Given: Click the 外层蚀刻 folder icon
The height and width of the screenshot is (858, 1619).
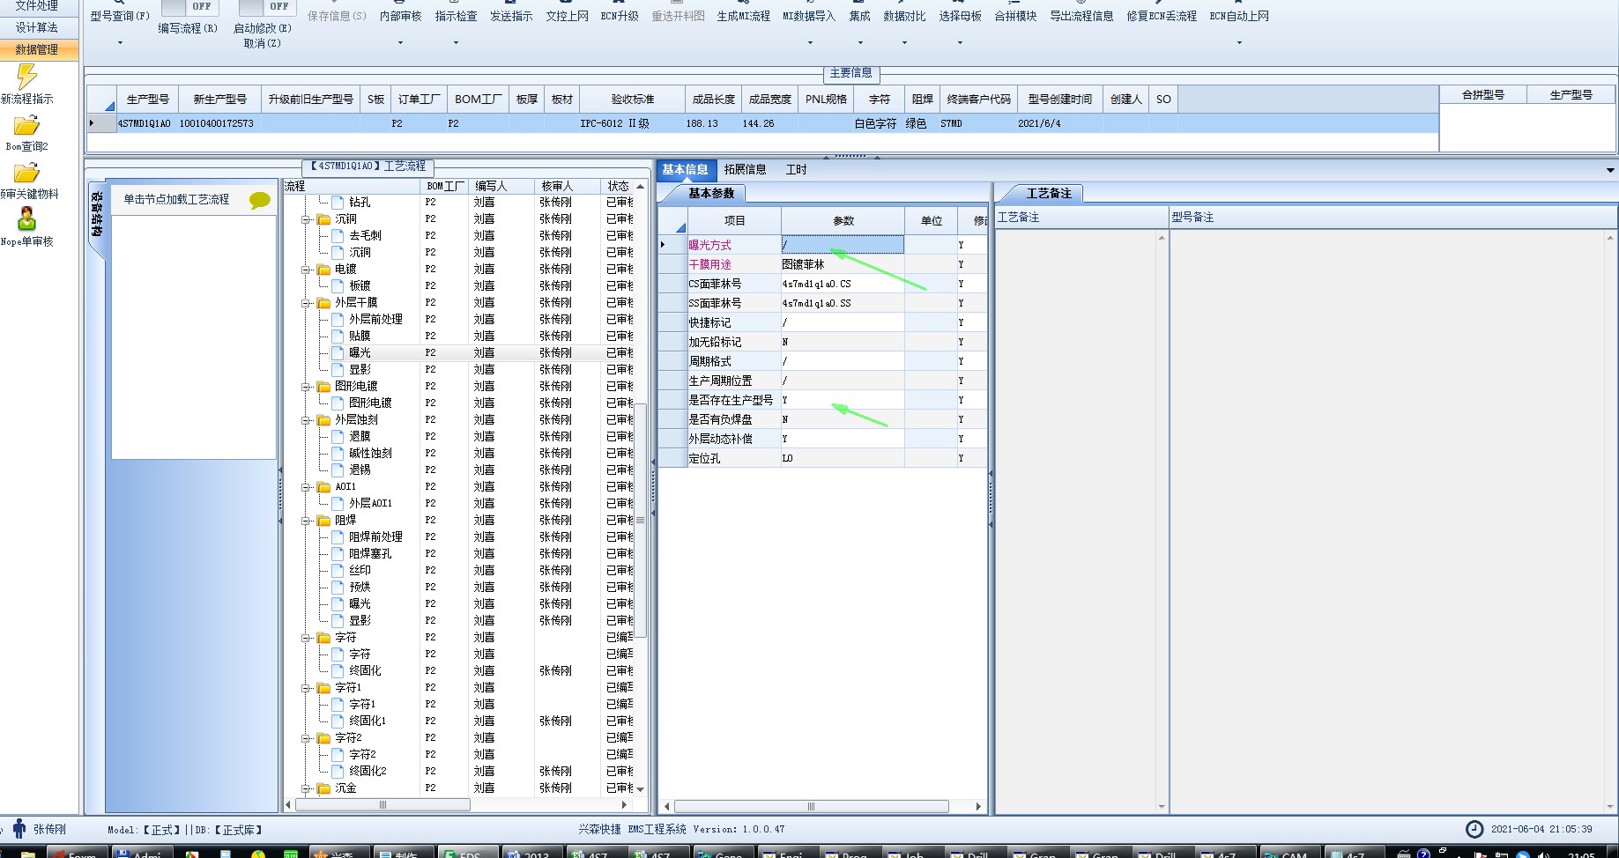Looking at the screenshot, I should [323, 420].
